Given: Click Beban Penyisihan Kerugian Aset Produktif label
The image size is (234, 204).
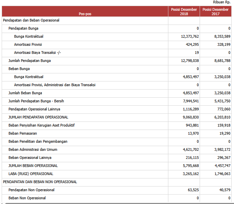Looking at the screenshot, I should (41, 125).
